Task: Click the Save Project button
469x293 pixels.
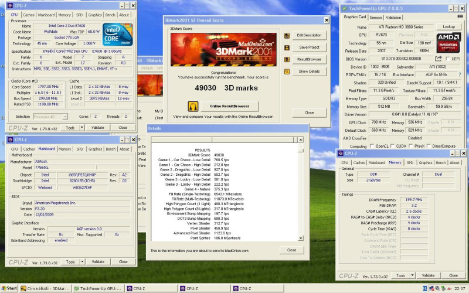Action: [x=310, y=47]
